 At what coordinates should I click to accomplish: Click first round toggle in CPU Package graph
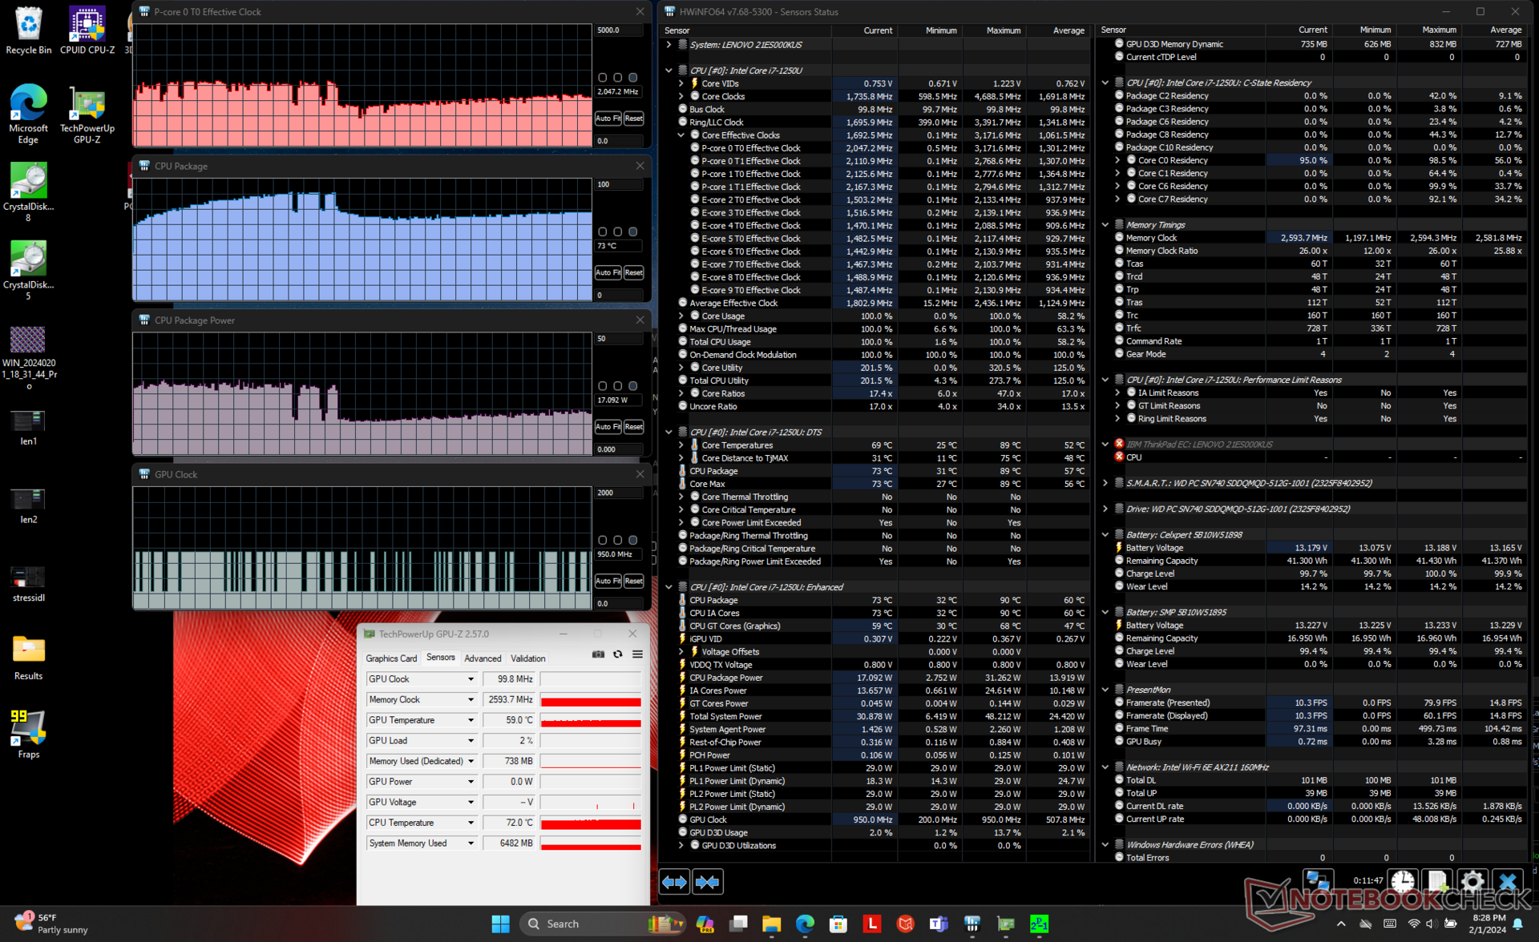click(602, 231)
